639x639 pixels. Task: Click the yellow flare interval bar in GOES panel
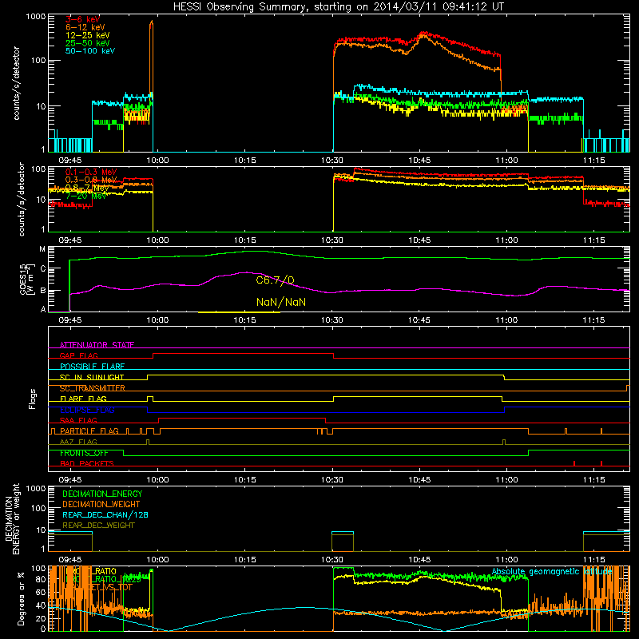click(x=239, y=312)
